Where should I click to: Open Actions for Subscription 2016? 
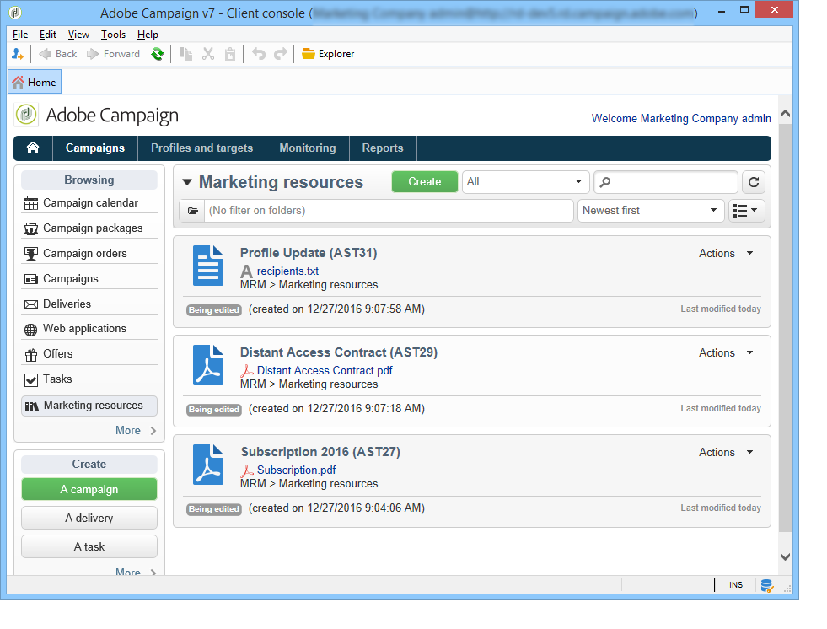[x=726, y=453]
